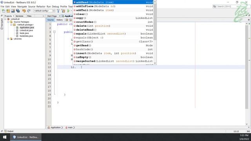Click the Clean and Build Project icon

point(64,11)
